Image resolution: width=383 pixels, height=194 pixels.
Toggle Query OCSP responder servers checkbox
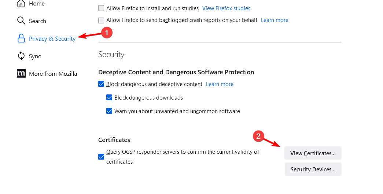pos(101,157)
